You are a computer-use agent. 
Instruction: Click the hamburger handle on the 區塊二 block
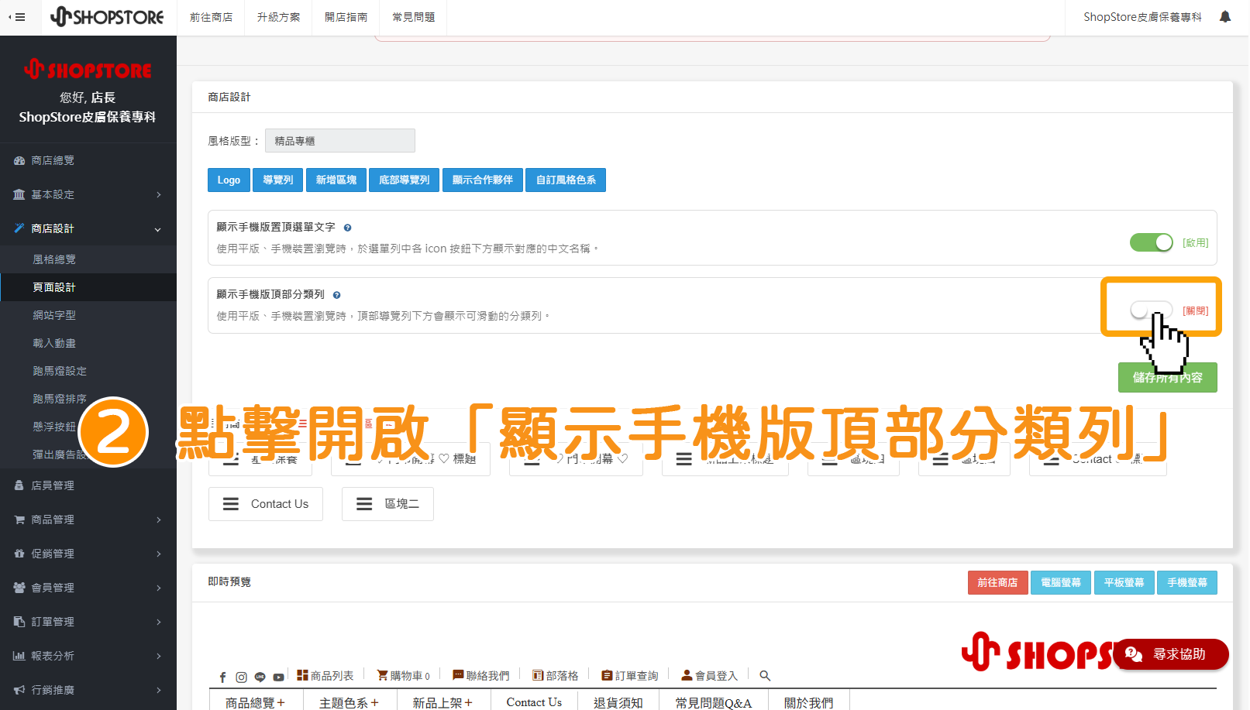[x=364, y=504]
